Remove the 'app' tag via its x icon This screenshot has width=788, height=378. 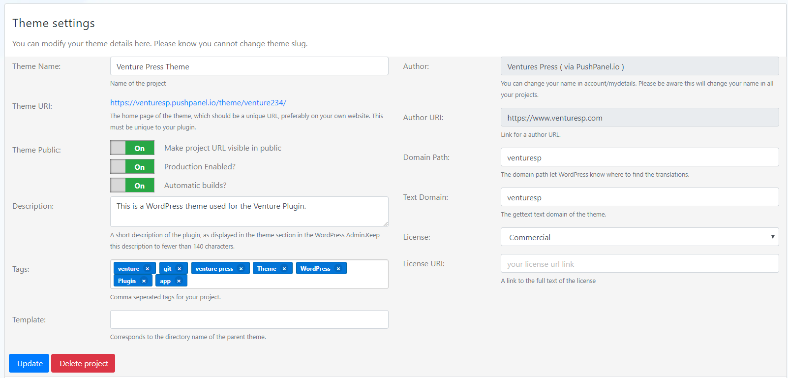pos(179,281)
